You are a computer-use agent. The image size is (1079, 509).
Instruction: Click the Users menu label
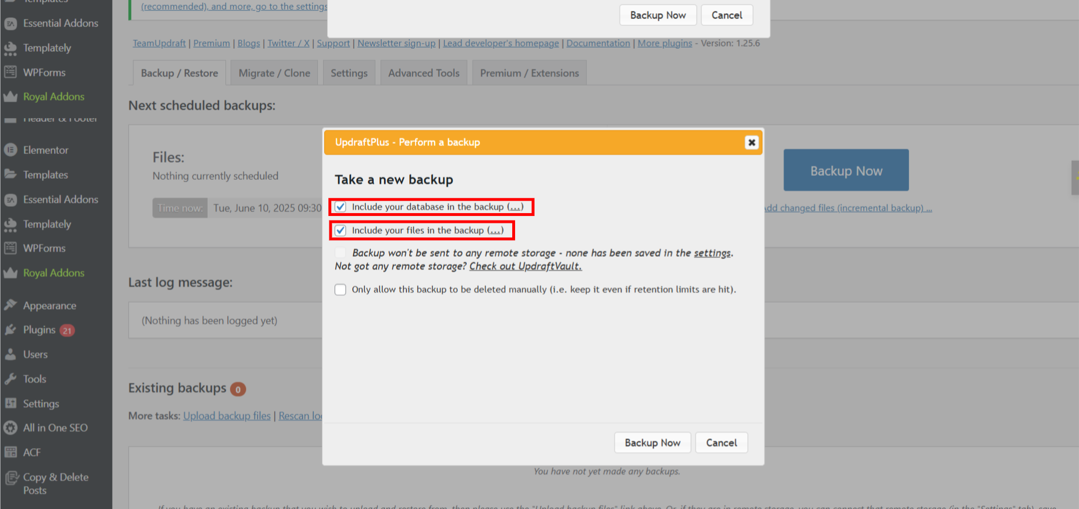tap(35, 354)
